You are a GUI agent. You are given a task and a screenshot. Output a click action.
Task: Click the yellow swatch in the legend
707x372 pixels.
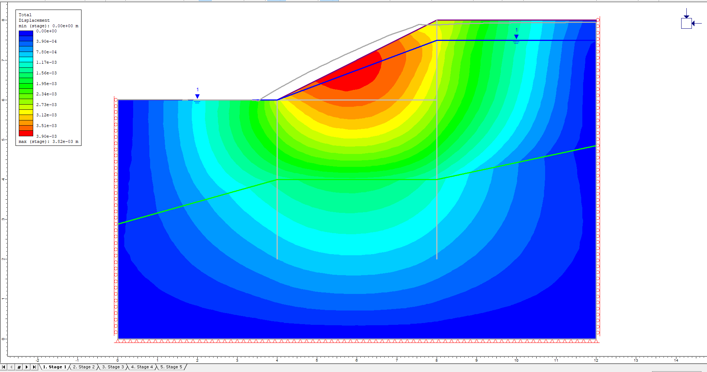coord(26,112)
